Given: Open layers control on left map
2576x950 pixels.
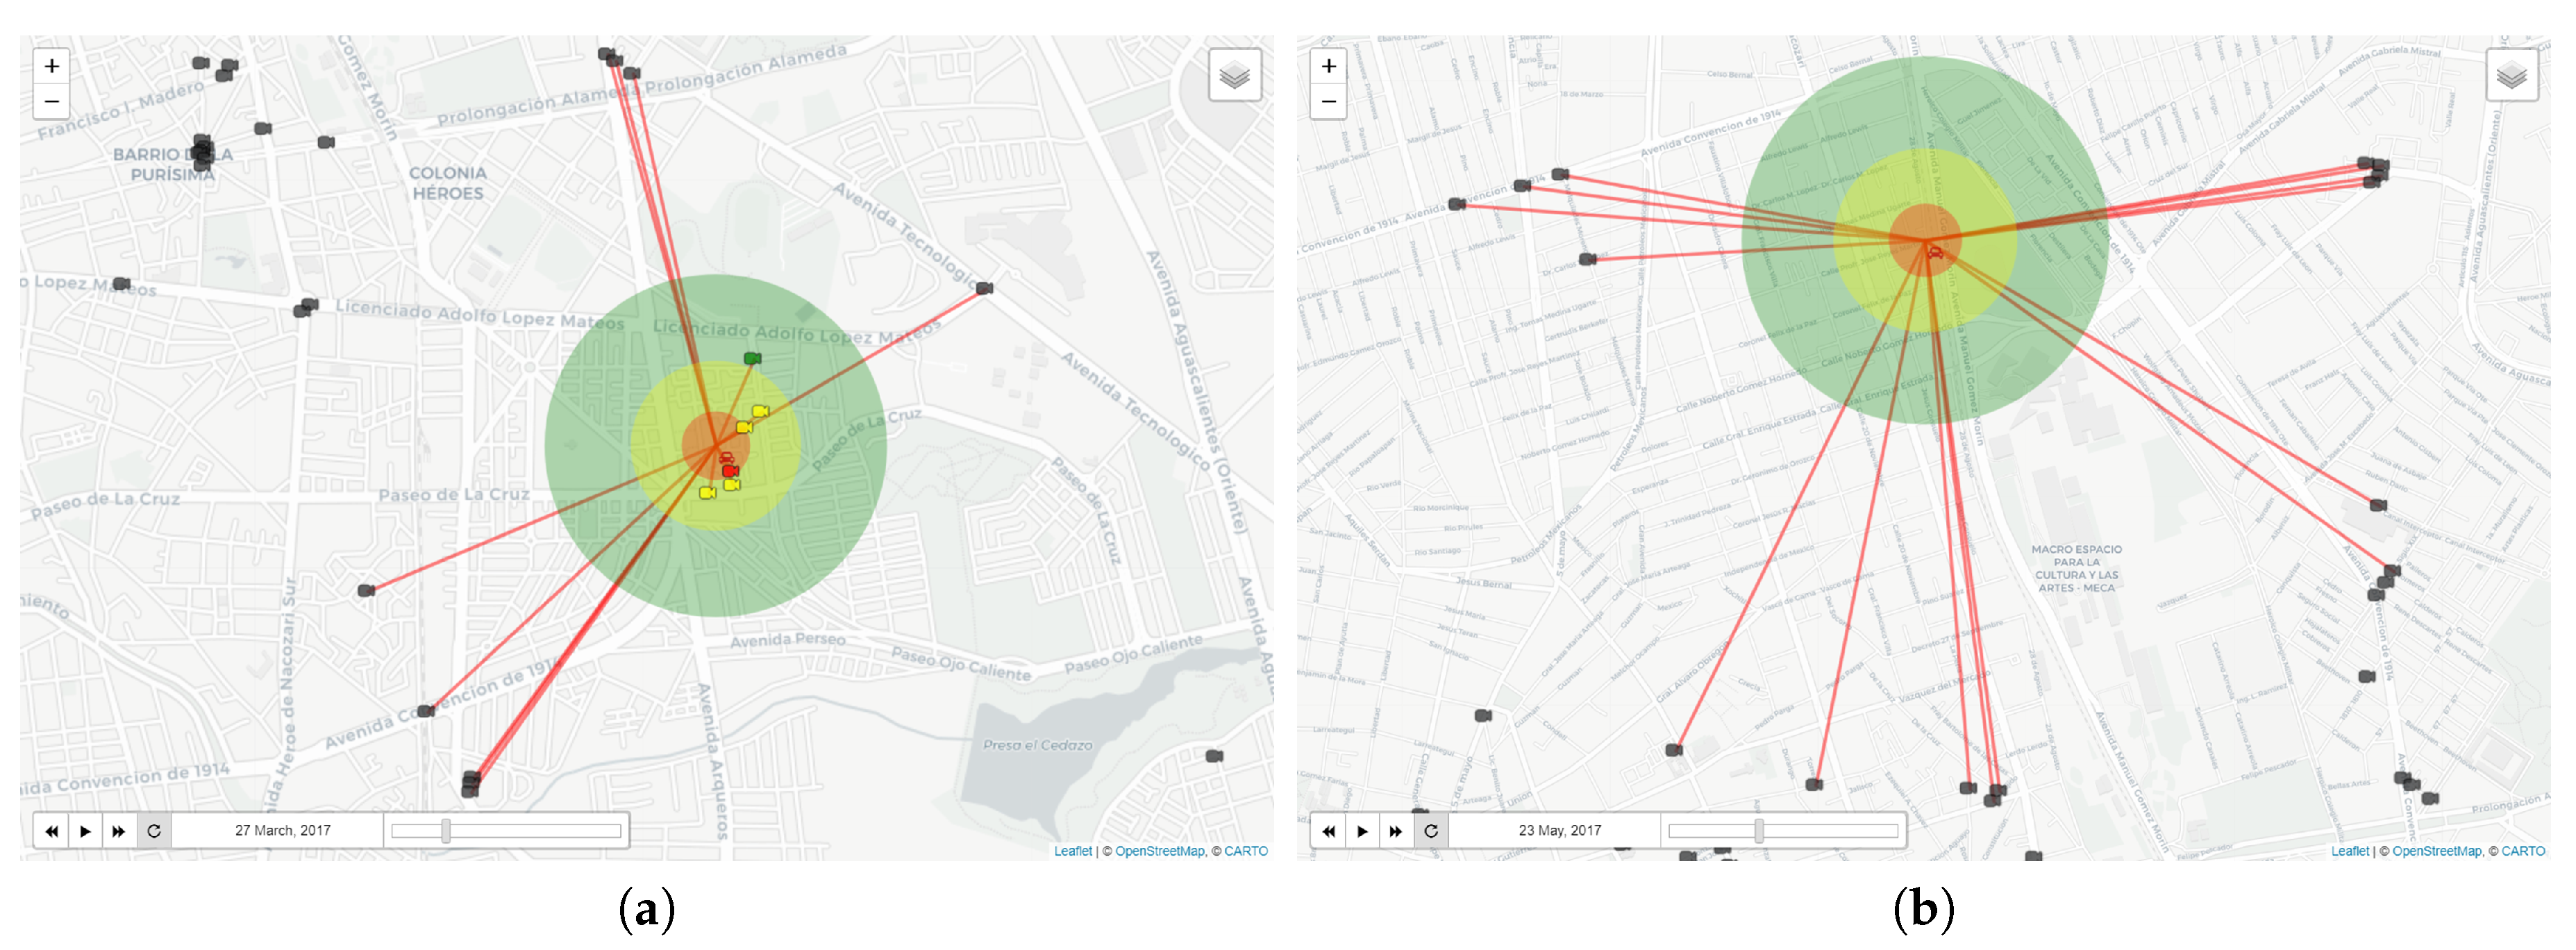Looking at the screenshot, I should click(x=1234, y=75).
